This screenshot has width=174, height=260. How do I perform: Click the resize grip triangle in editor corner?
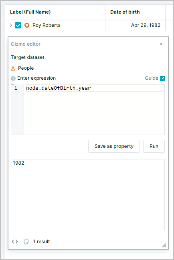164,245
